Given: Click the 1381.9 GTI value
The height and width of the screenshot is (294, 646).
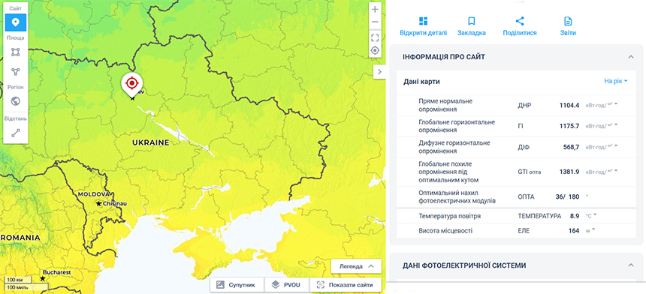Looking at the screenshot, I should point(569,172).
